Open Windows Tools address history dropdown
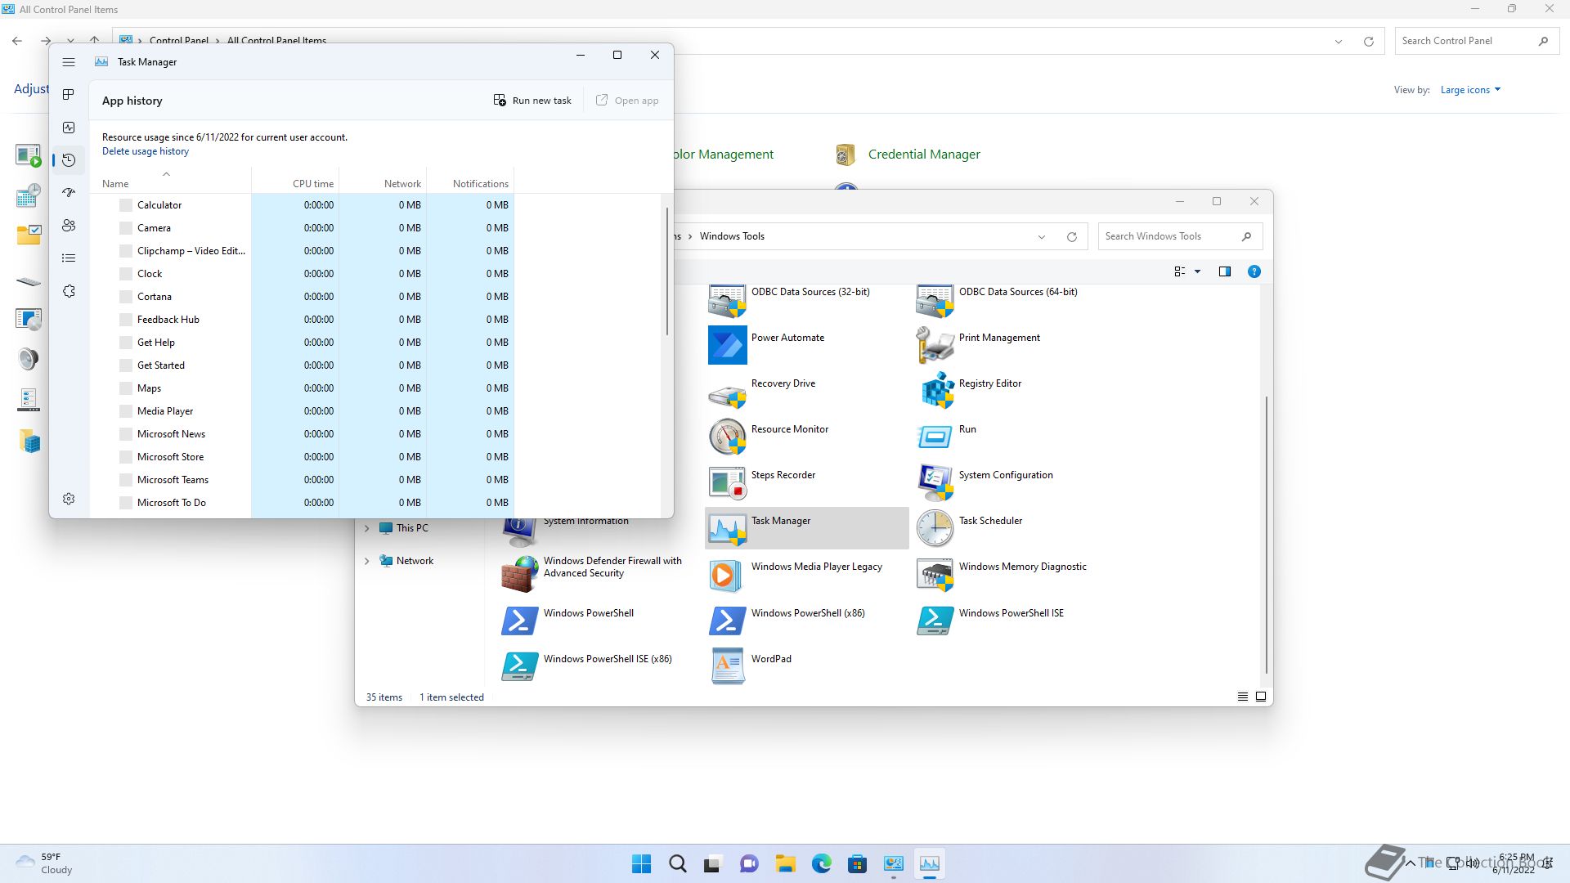1570x883 pixels. [x=1042, y=237]
